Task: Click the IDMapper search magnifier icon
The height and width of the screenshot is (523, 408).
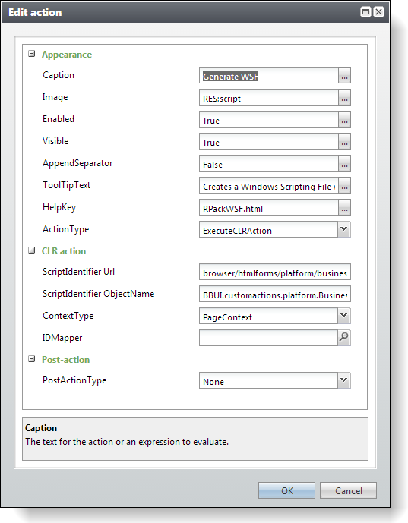Action: point(344,338)
